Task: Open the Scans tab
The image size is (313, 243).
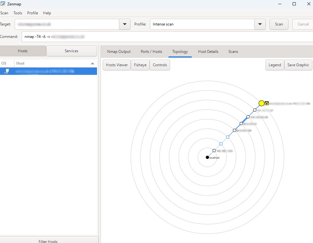Action: 233,52
